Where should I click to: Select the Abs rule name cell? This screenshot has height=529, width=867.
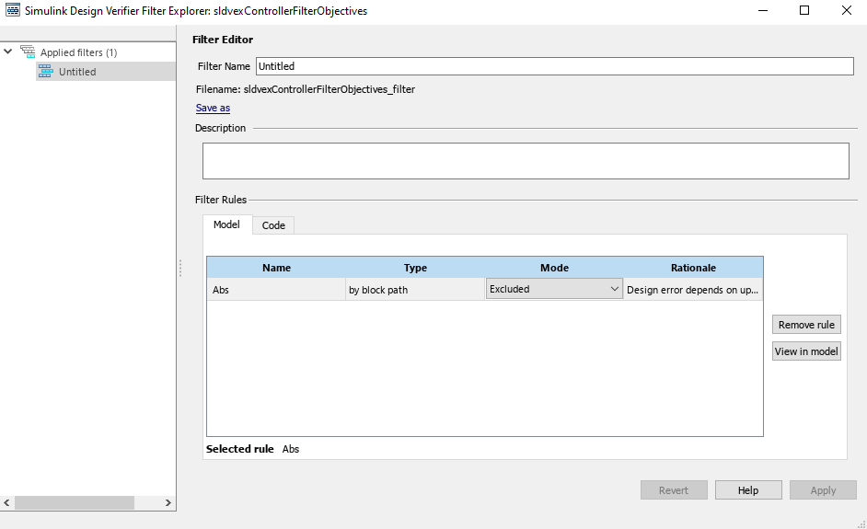(x=276, y=290)
